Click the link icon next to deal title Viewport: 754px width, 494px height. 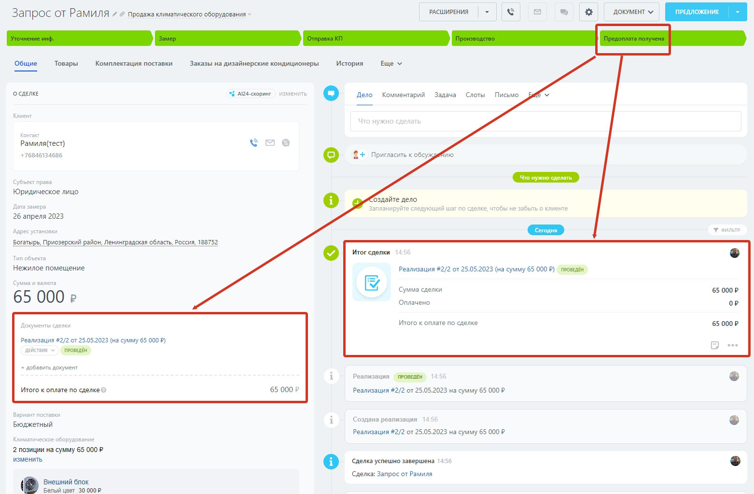122,14
